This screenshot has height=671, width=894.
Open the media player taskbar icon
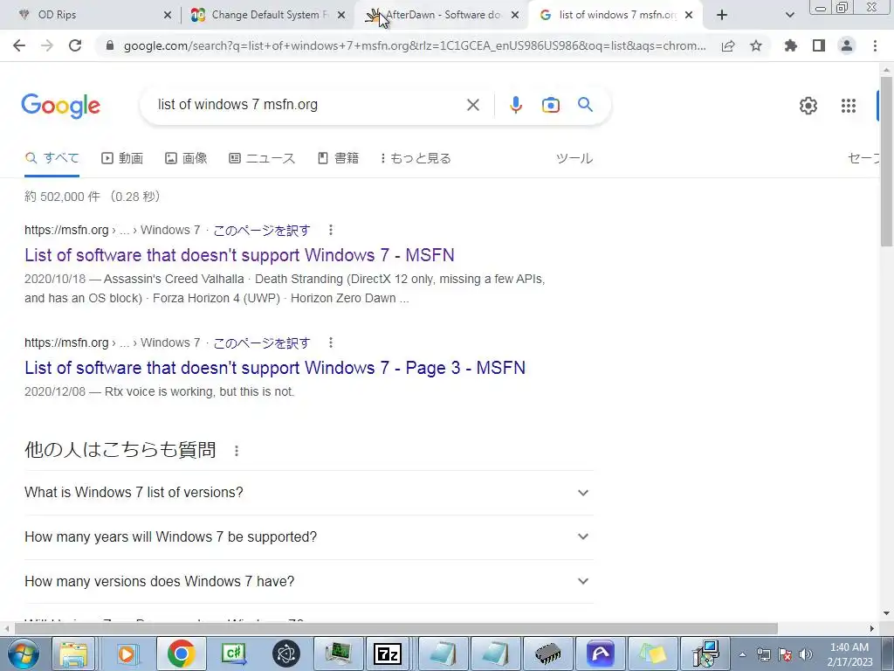[126, 654]
